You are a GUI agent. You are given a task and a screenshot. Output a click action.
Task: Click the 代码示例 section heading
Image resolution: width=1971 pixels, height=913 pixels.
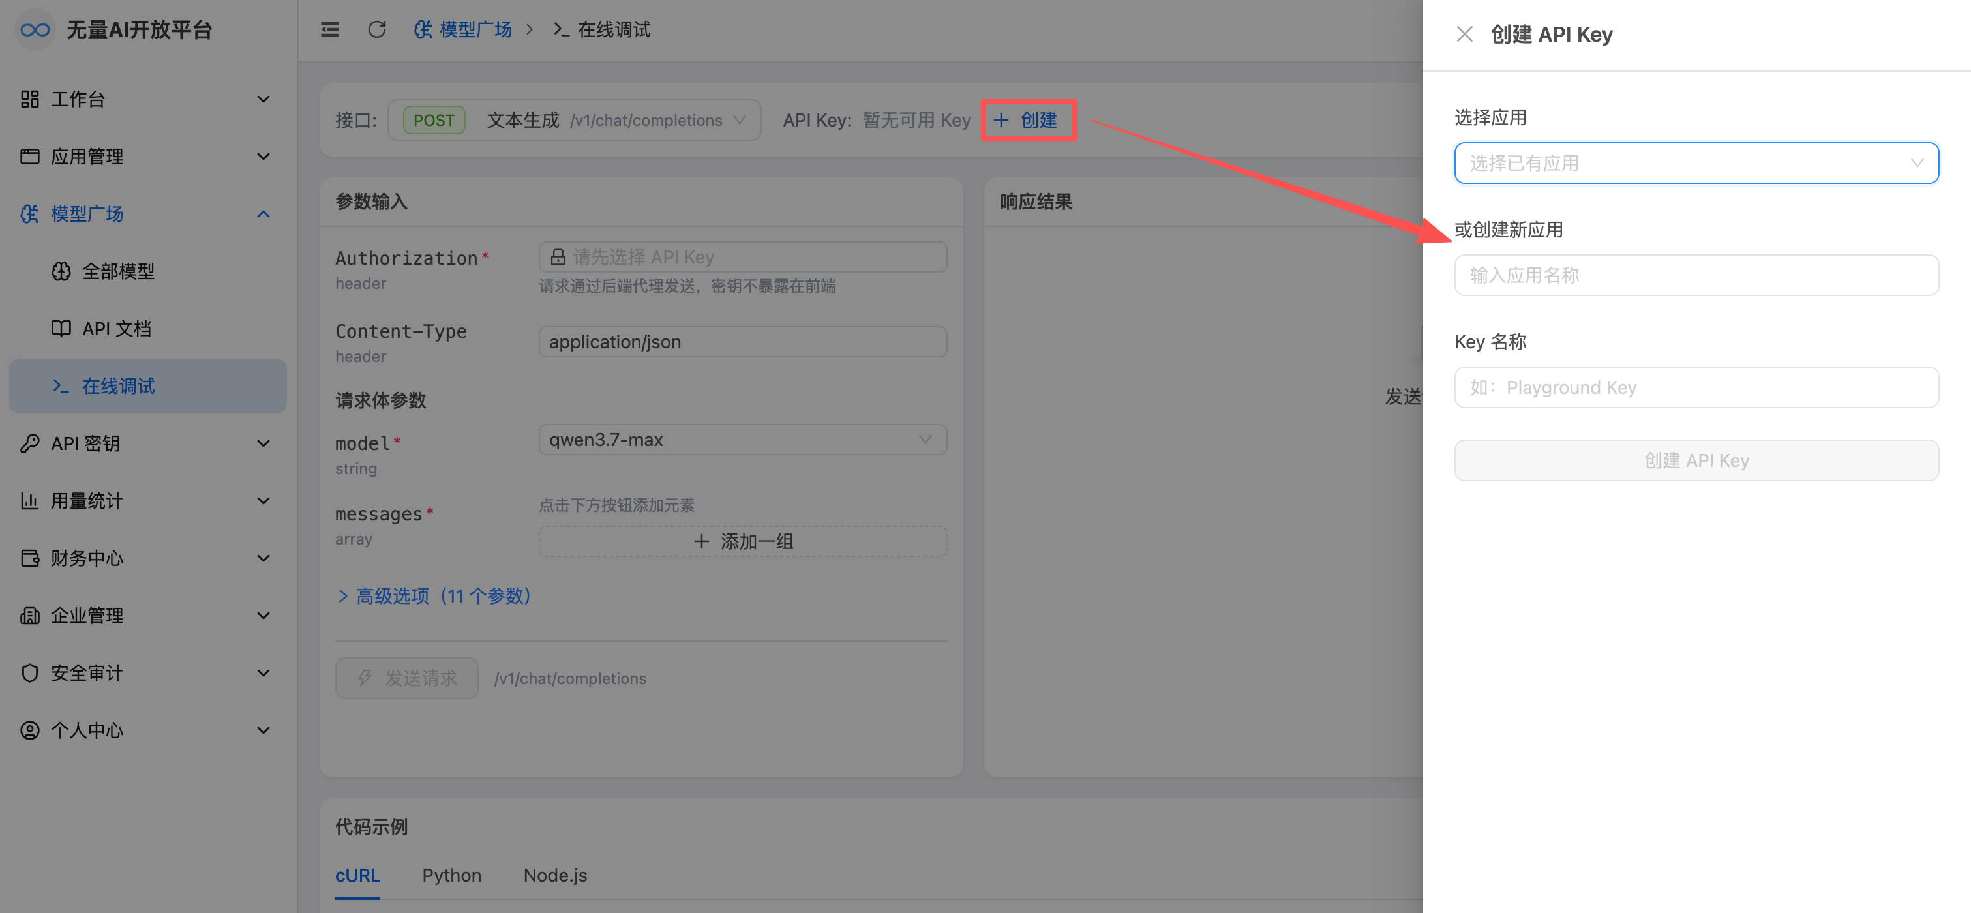pos(371,826)
